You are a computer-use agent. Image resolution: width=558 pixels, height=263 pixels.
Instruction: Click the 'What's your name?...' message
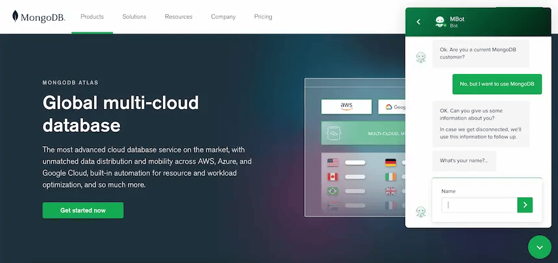464,161
